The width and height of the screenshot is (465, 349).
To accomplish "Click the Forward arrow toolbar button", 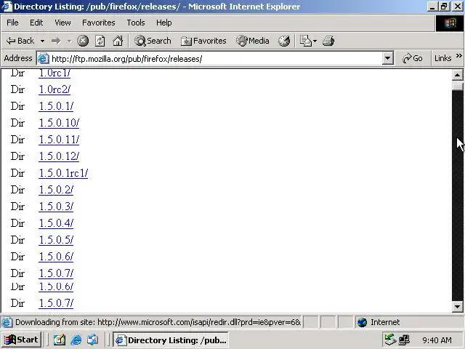I will [56, 41].
